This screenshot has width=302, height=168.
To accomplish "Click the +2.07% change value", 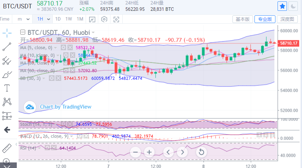I will tap(87, 9).
